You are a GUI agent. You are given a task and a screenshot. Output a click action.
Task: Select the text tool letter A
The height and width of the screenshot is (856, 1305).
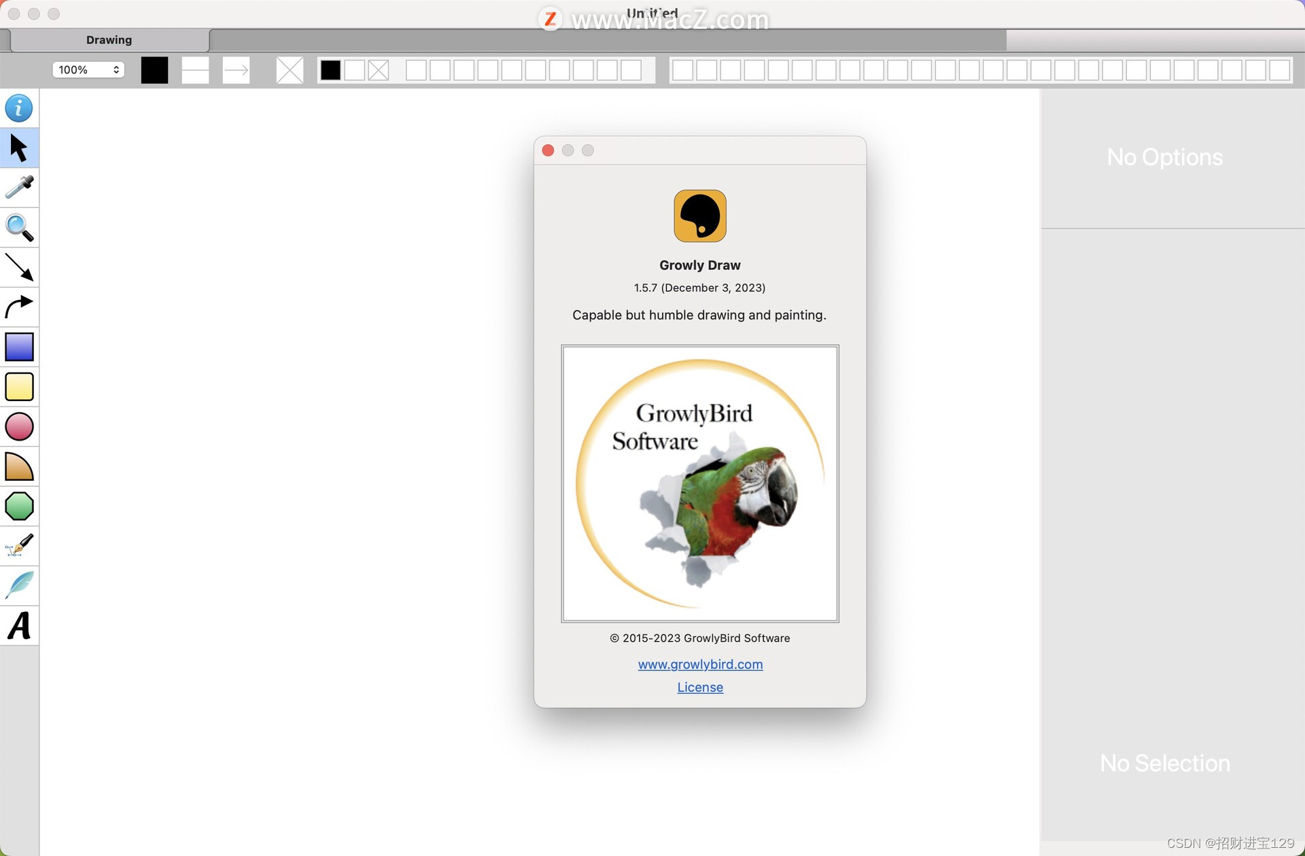point(19,626)
